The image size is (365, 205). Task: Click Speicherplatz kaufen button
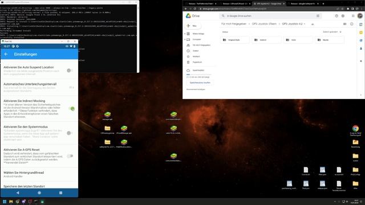point(200,83)
